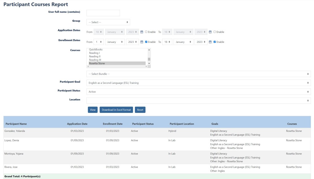
Task: Expand the Participant Goal dropdown
Action: click(x=198, y=83)
